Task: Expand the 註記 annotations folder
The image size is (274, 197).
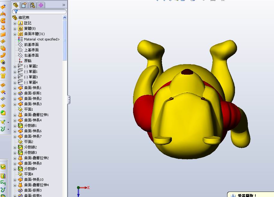Action: 15,23
